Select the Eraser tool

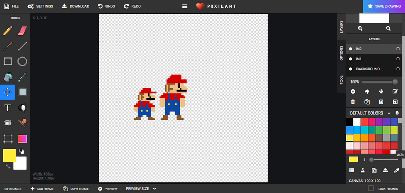click(x=23, y=31)
